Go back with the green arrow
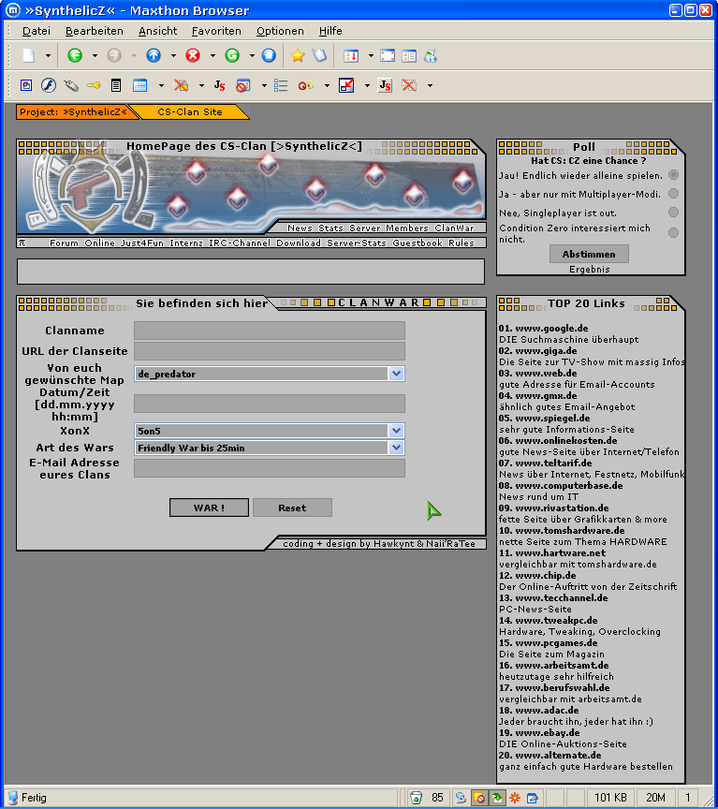The height and width of the screenshot is (809, 718). click(x=75, y=56)
